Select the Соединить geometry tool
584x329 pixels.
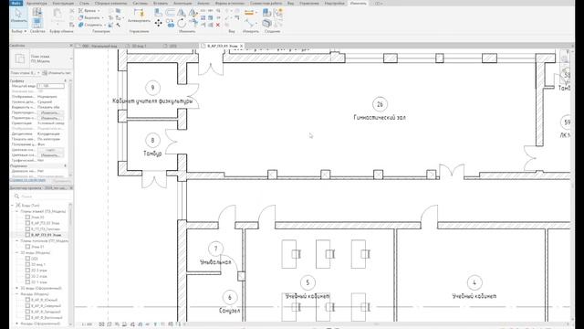pyautogui.click(x=92, y=25)
